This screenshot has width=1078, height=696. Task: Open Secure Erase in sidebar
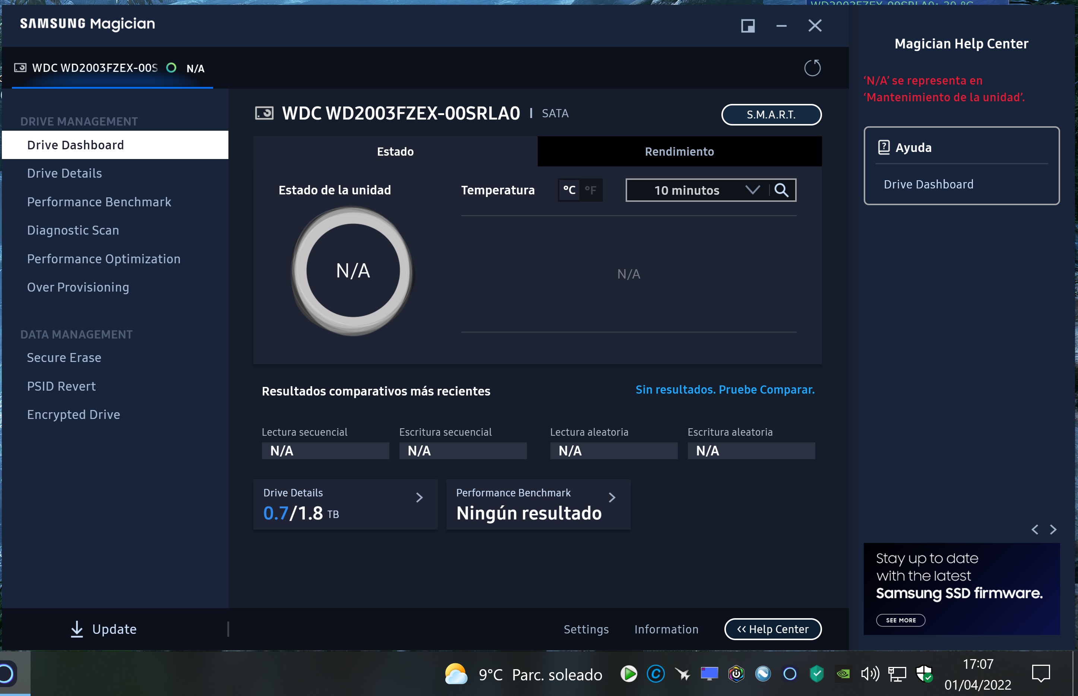(64, 358)
